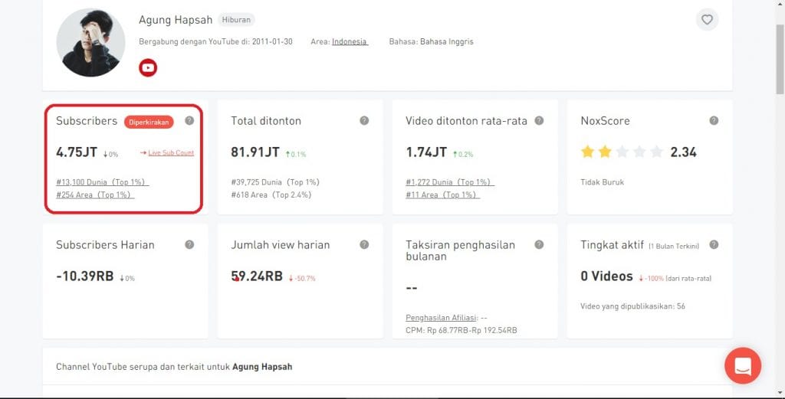785x399 pixels.
Task: Show the NoxScore help tooltip icon
Action: click(x=714, y=120)
